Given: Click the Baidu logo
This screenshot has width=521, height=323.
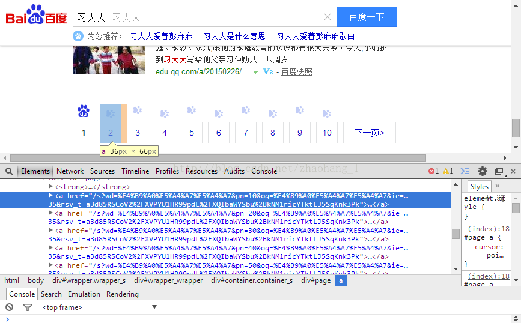Looking at the screenshot, I should coord(36,15).
